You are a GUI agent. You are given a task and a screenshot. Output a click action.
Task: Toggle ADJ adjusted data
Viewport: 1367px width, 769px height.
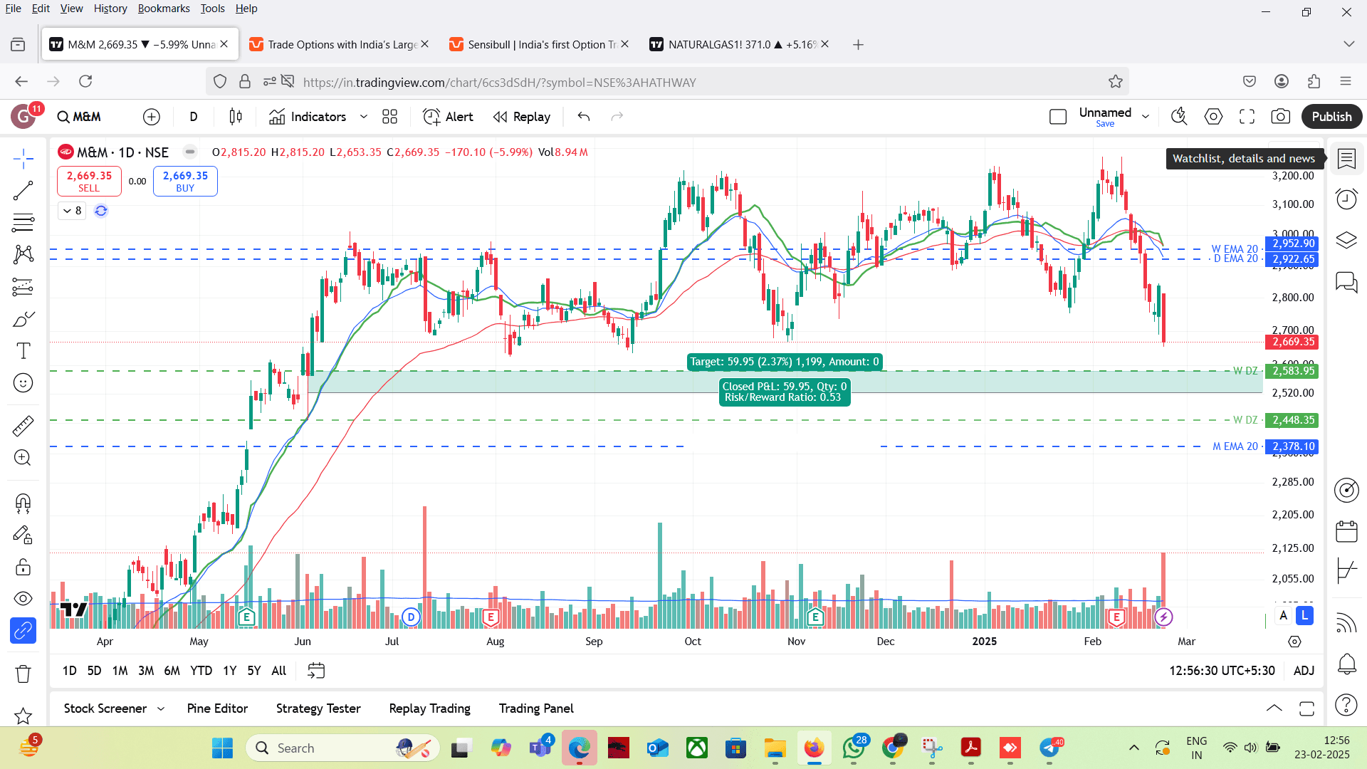1304,671
